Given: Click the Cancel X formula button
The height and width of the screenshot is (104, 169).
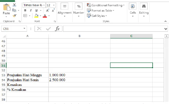Looking at the screenshot, I should (x=39, y=29).
